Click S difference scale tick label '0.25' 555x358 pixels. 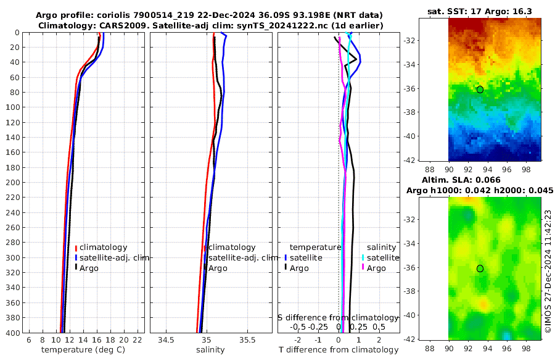point(359,327)
